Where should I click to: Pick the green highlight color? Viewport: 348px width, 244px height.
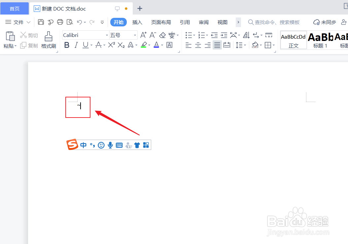click(x=144, y=45)
